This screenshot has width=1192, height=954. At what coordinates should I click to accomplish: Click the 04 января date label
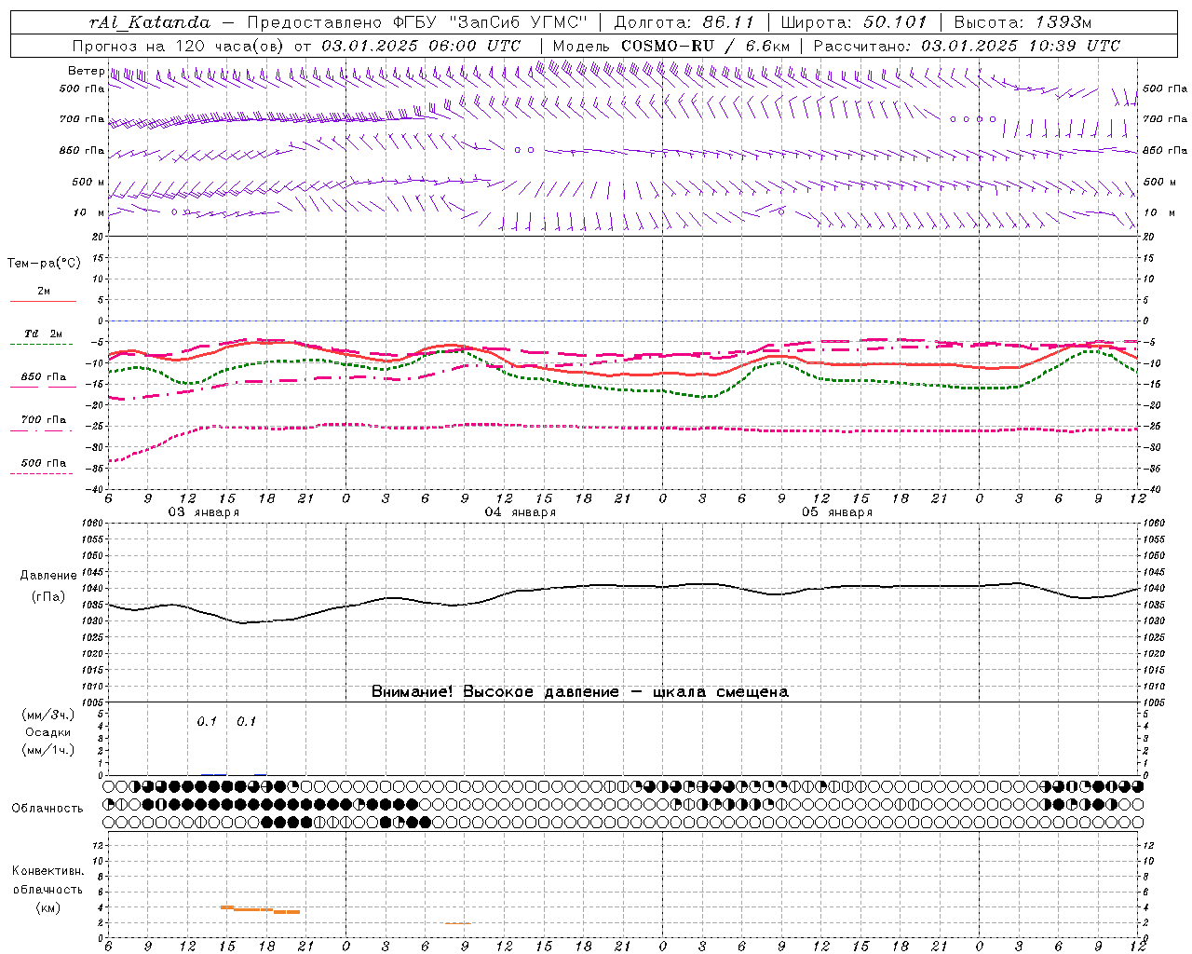coord(520,512)
